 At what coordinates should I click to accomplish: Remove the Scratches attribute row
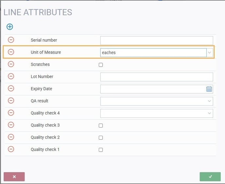click(11, 64)
